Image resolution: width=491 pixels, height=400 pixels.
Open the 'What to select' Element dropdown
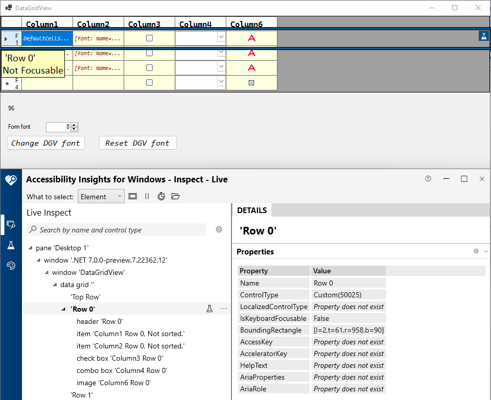[101, 196]
